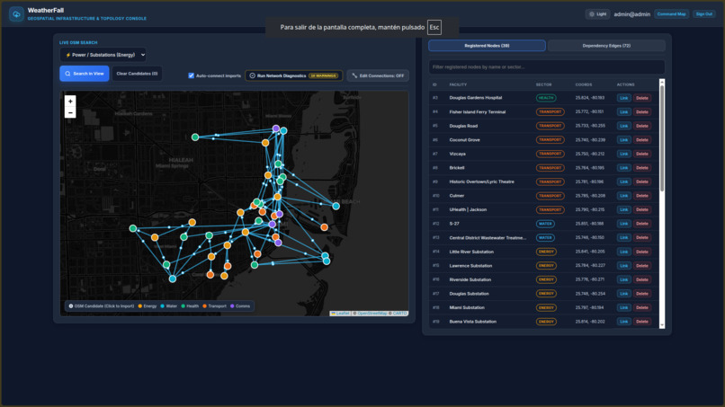Toggle Edit Connections mode on

coord(378,75)
